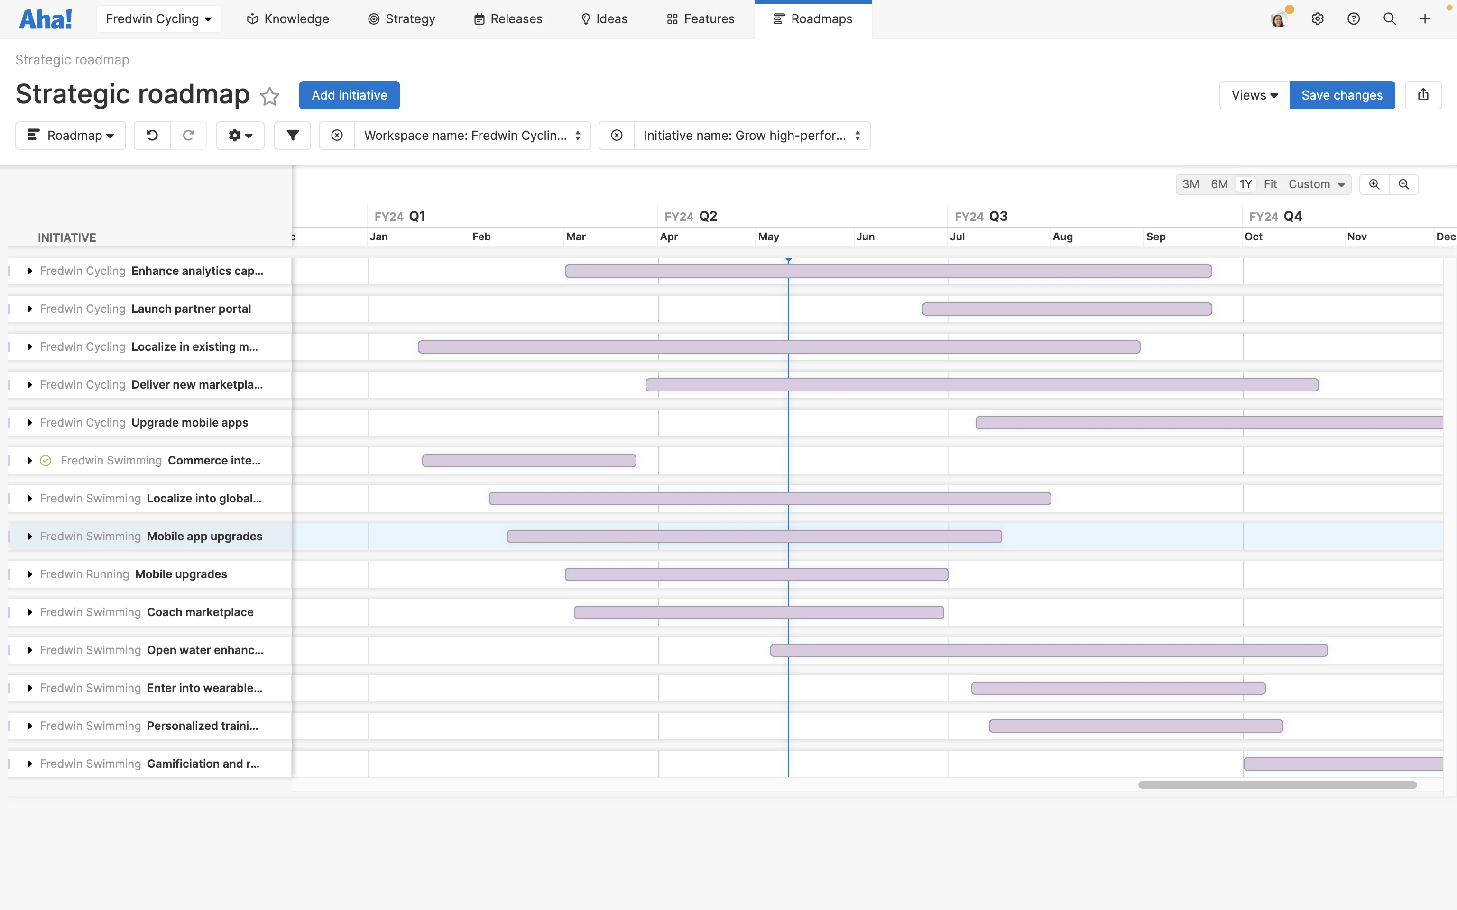The image size is (1457, 910).
Task: Remove the Workspace name filter
Action: pos(337,136)
